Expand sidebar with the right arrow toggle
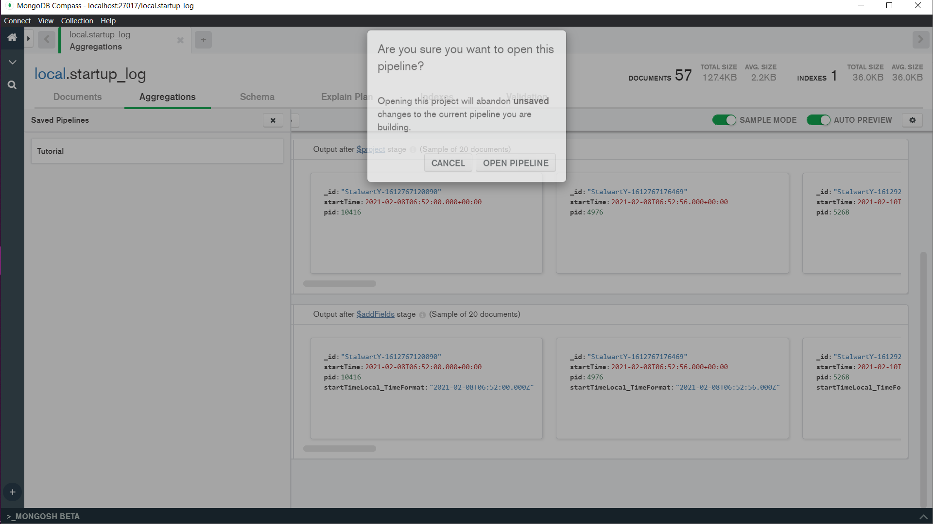 [29, 38]
